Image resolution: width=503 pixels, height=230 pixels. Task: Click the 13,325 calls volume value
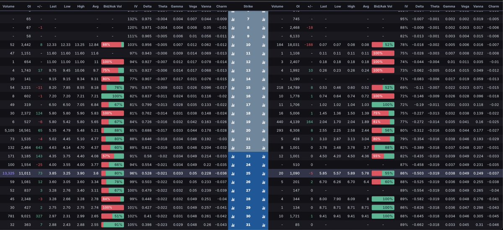tap(10, 173)
